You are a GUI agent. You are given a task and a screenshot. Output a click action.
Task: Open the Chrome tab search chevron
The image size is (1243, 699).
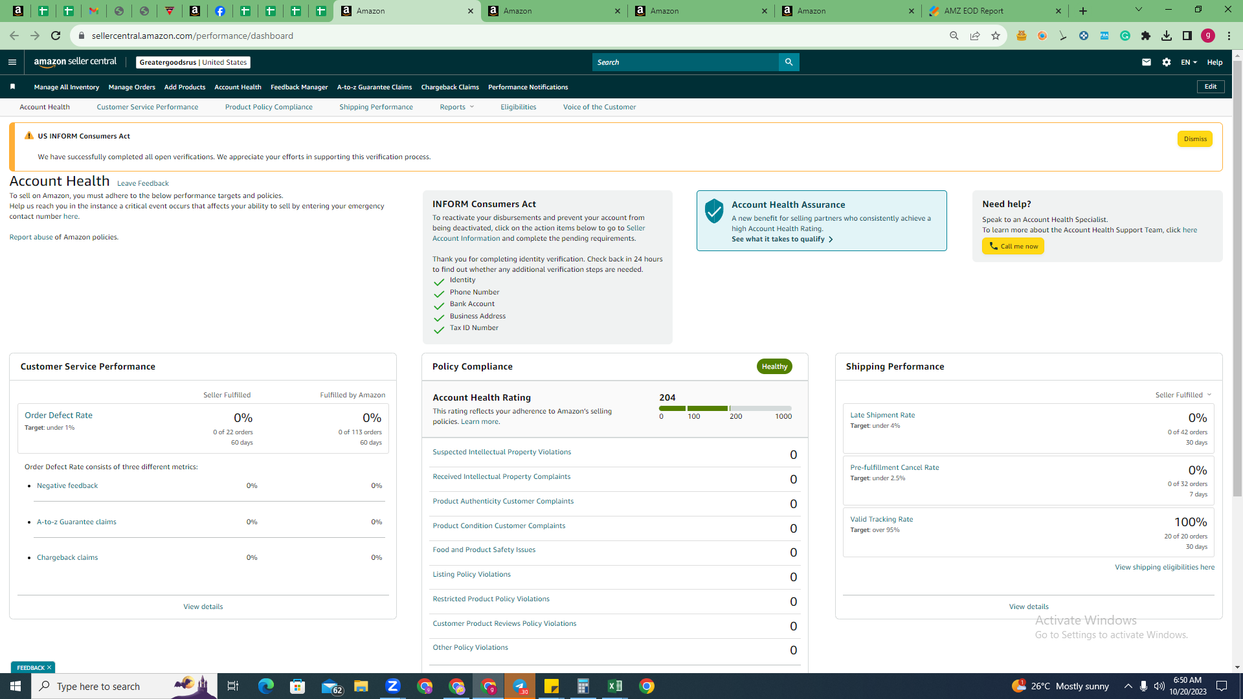click(1139, 10)
